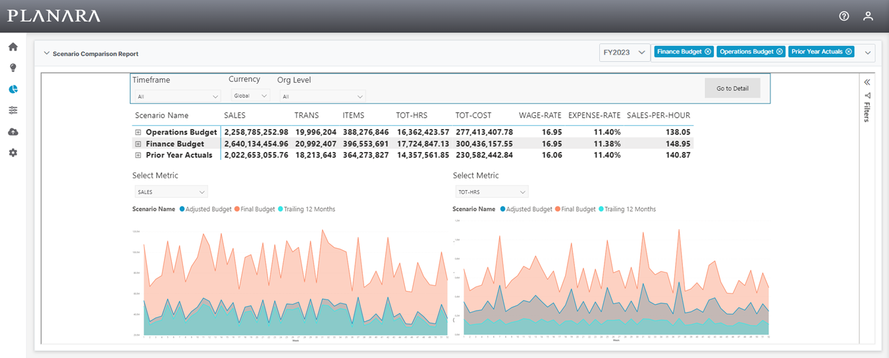Click the sales area chart
This screenshot has width=889, height=358.
290,284
